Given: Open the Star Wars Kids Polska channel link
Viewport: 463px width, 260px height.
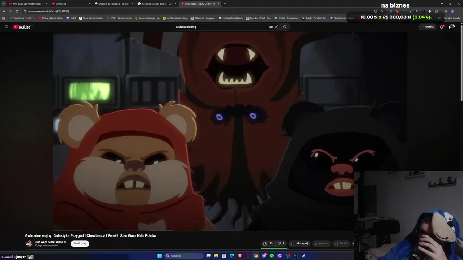Looking at the screenshot, I should (49, 242).
